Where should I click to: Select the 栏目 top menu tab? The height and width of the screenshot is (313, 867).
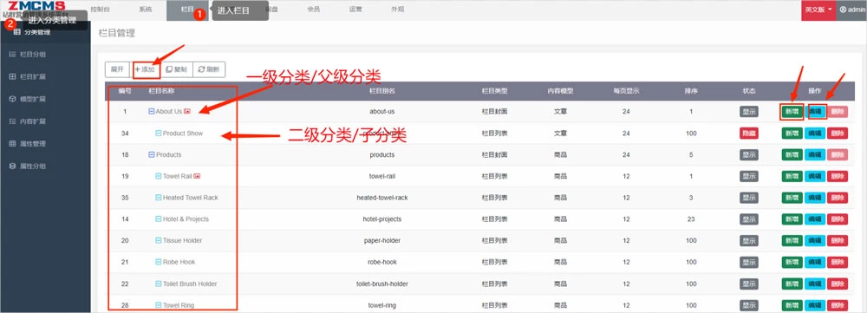(x=187, y=10)
